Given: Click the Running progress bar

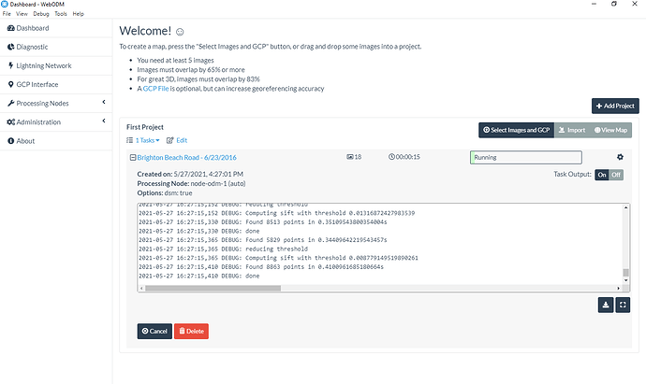Looking at the screenshot, I should tap(526, 158).
